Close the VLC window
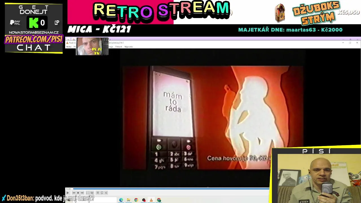Viewport: 361px width, 203px height. point(357,43)
